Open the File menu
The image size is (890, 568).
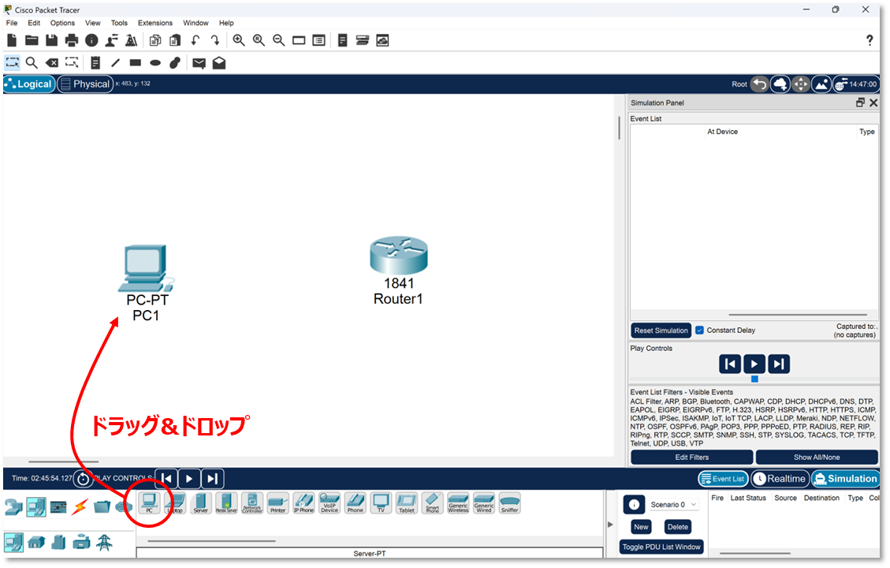12,23
